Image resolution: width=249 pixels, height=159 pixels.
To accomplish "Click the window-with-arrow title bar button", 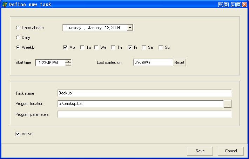I will [226, 5].
